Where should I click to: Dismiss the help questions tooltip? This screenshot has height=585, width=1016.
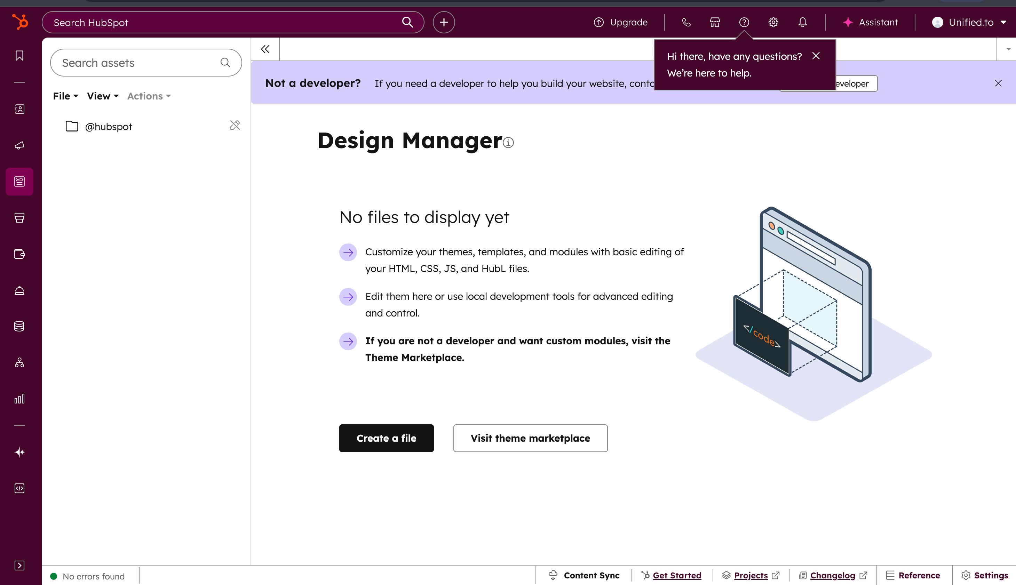tap(816, 56)
